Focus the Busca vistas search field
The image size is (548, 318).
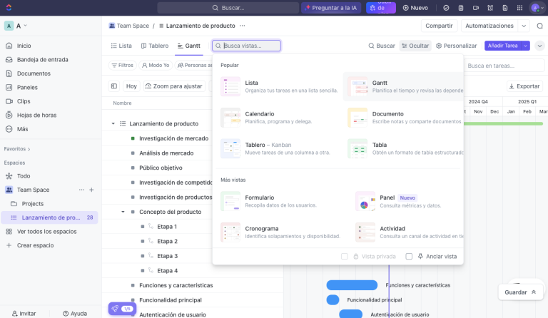(246, 46)
